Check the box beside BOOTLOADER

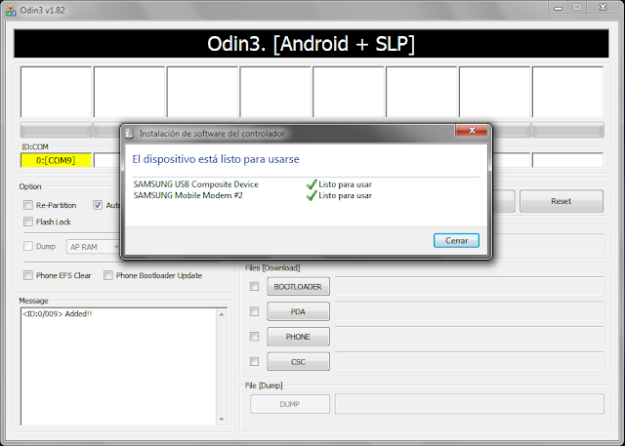[254, 286]
